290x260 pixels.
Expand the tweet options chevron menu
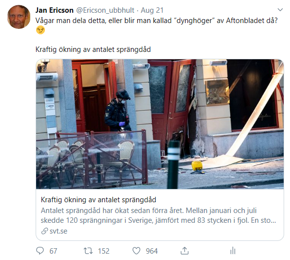pos(280,10)
